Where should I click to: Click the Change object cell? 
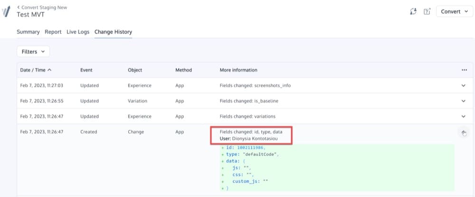click(x=136, y=131)
